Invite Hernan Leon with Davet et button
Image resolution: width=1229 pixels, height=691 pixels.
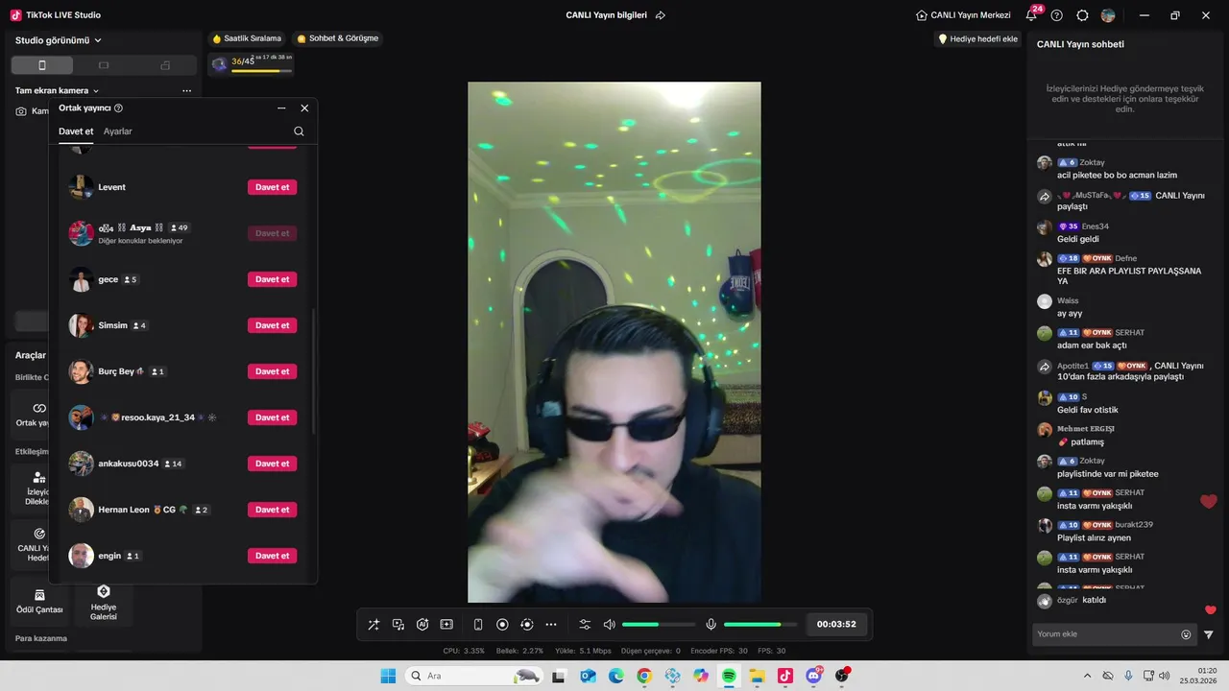point(273,510)
